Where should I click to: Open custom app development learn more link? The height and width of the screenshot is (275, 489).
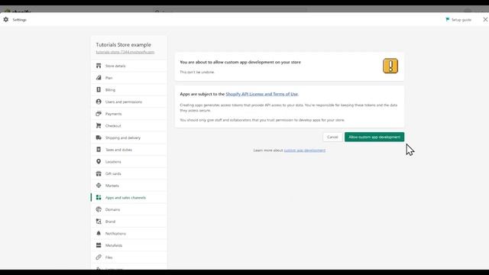pyautogui.click(x=304, y=150)
